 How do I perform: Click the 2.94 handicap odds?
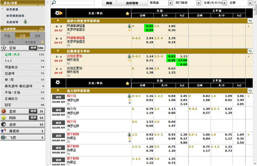point(149,38)
